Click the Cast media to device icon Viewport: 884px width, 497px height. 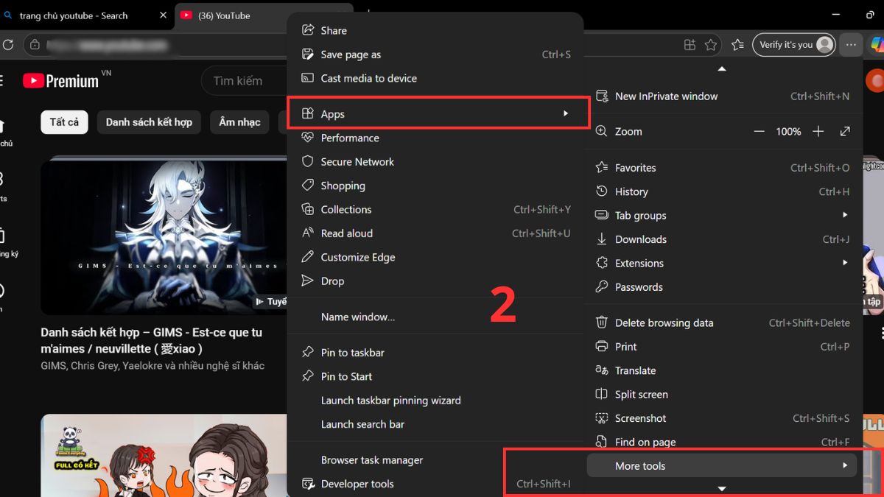[x=308, y=78]
